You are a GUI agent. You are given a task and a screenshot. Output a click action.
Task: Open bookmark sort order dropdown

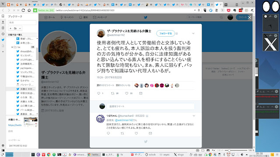click(22, 35)
